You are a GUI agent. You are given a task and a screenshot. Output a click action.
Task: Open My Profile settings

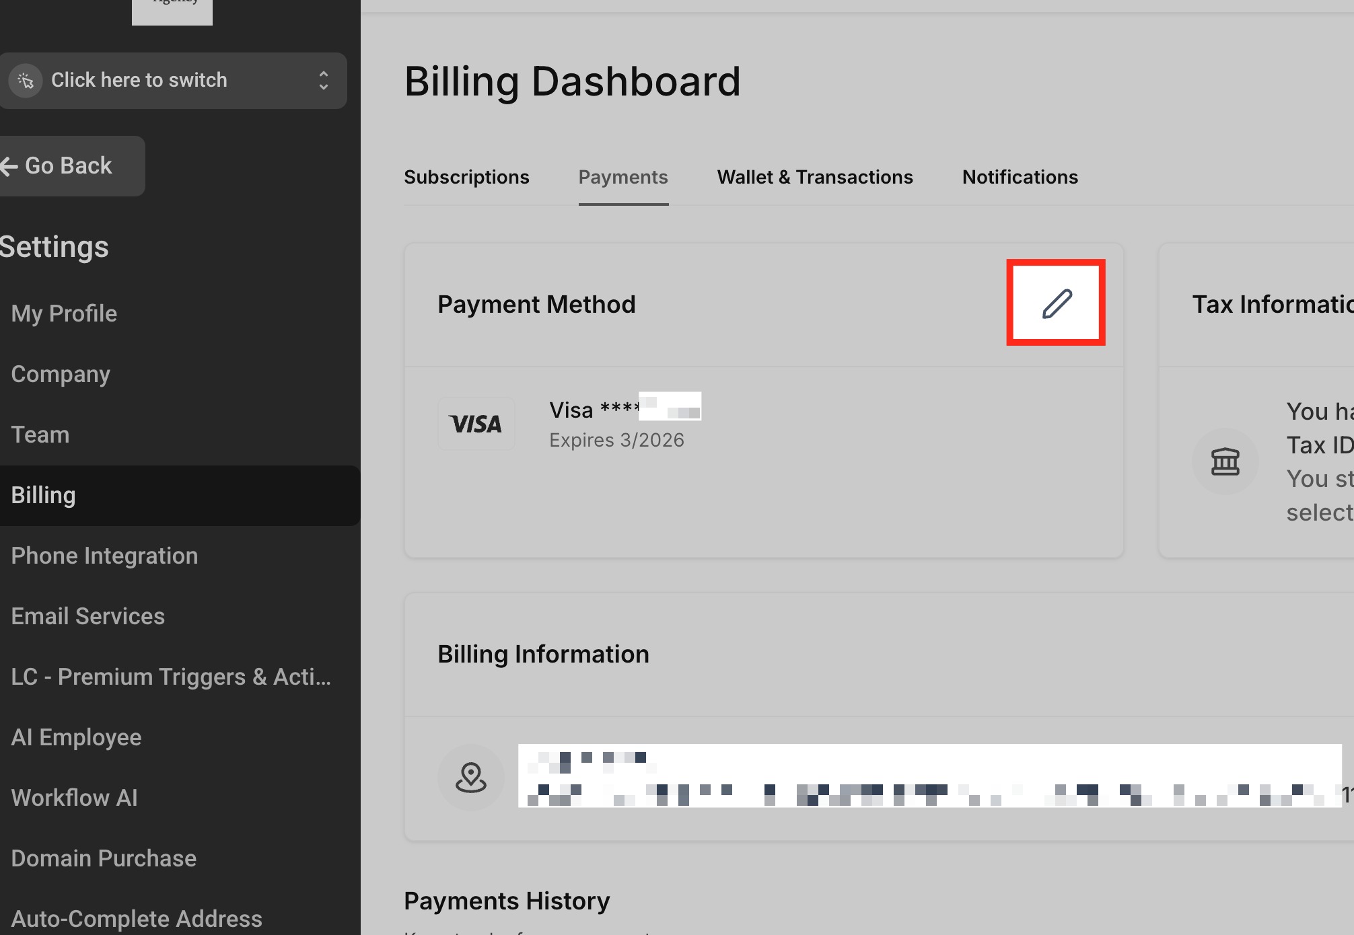pos(64,313)
